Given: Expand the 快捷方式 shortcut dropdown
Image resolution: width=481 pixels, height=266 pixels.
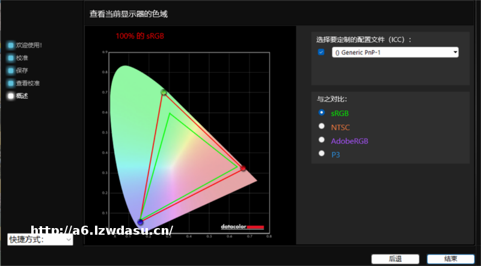Looking at the screenshot, I should click(40, 240).
